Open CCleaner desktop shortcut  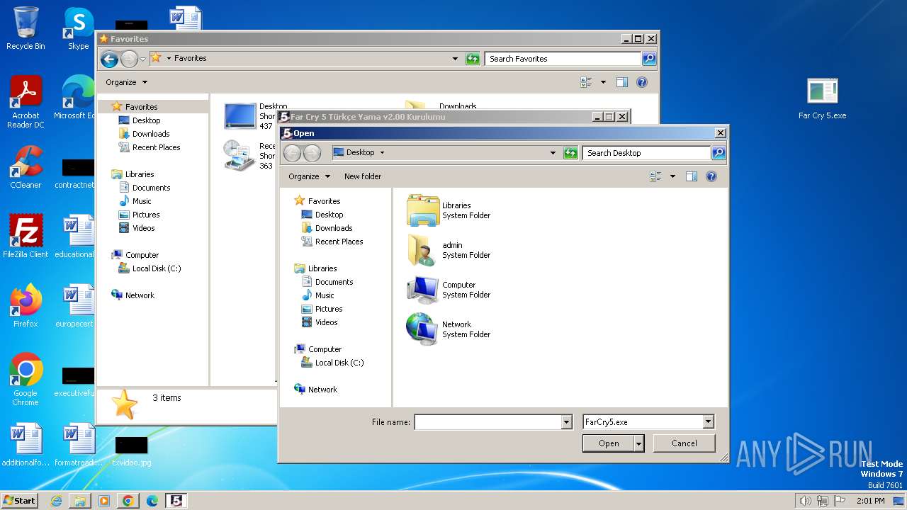point(26,167)
